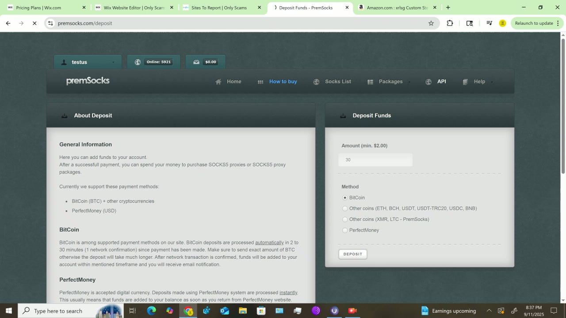Open the Chrome three-dot menu
The width and height of the screenshot is (566, 318).
click(558, 23)
